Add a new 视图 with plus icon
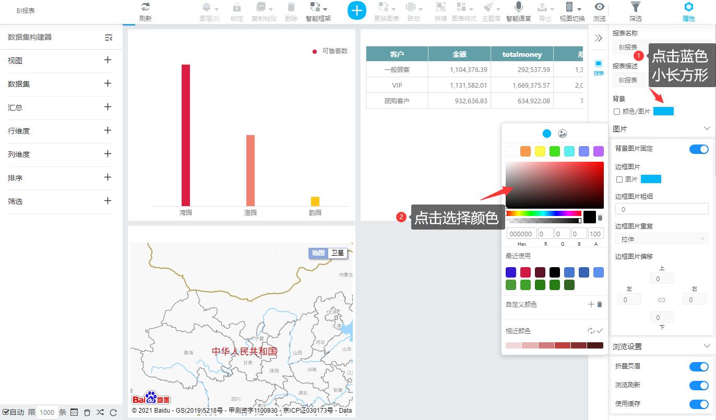 tap(108, 60)
